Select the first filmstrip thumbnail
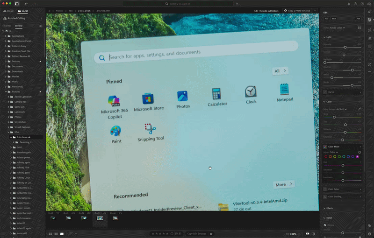 pos(53,218)
